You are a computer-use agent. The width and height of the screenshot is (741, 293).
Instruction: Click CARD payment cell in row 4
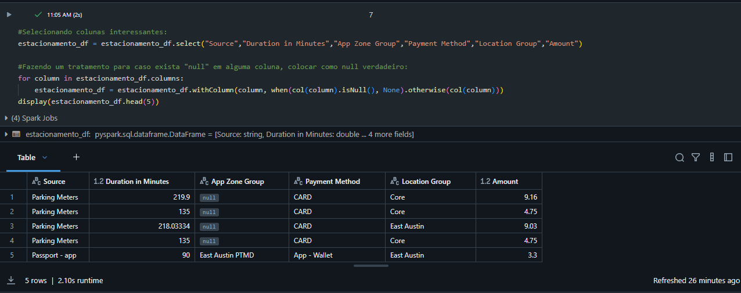(x=337, y=240)
